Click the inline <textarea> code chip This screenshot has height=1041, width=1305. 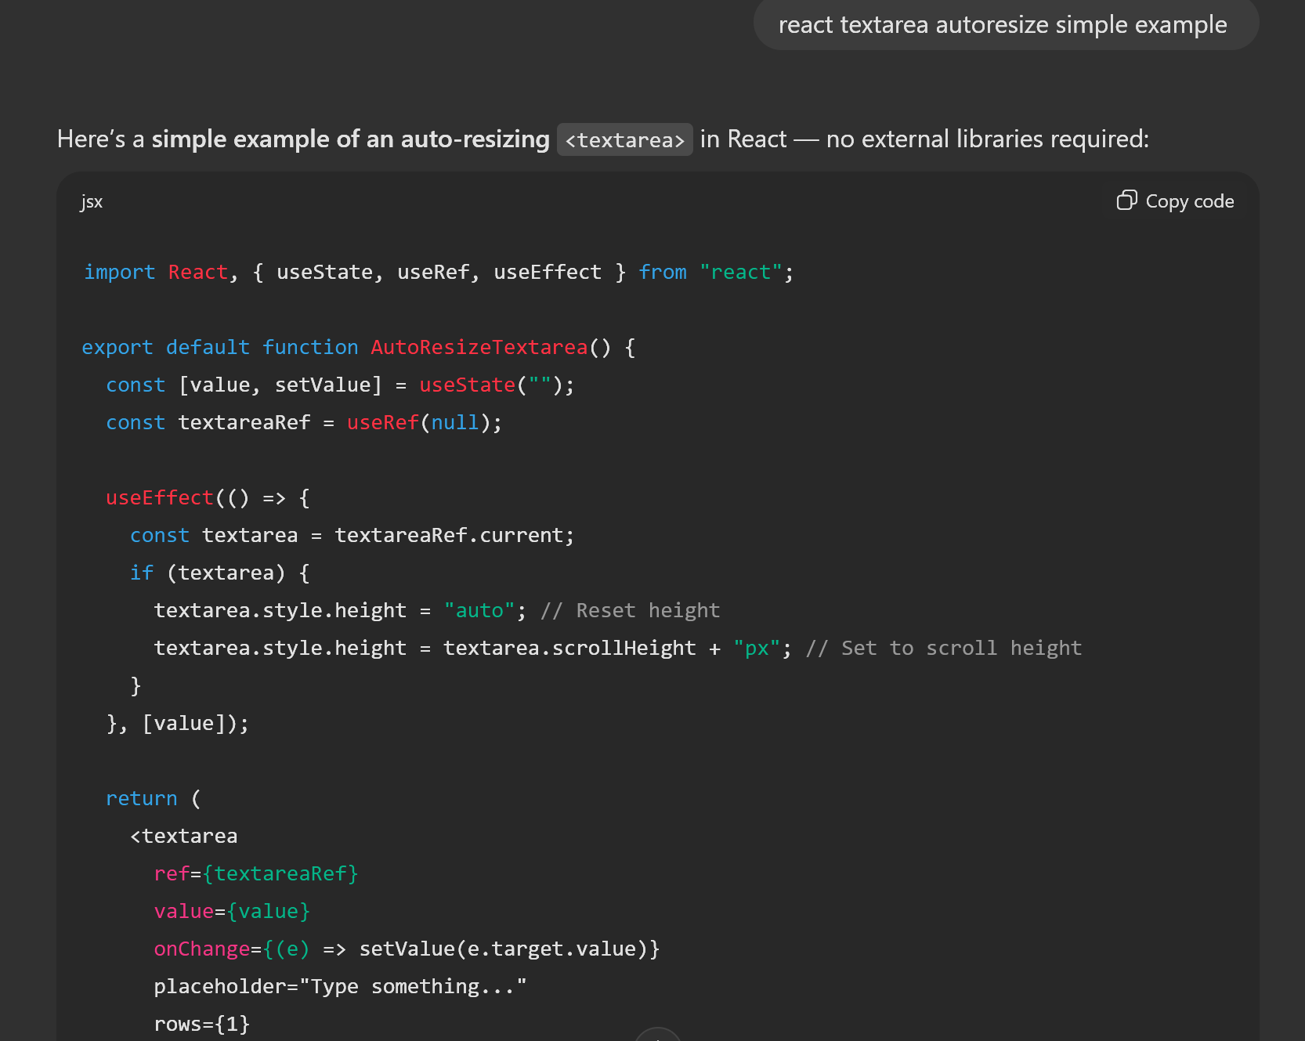click(x=624, y=140)
